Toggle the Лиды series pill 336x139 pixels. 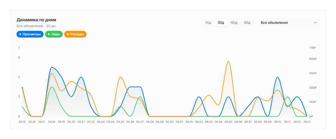tap(54, 34)
